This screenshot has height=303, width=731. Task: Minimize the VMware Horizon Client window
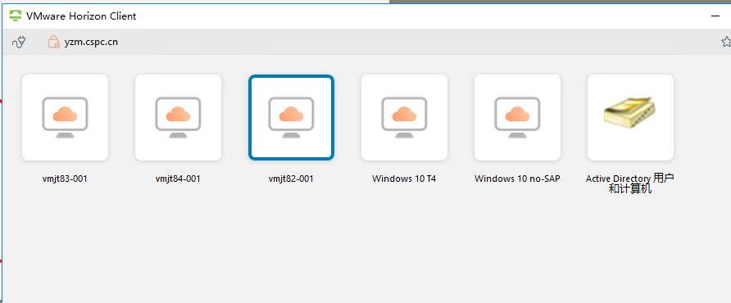coord(715,16)
